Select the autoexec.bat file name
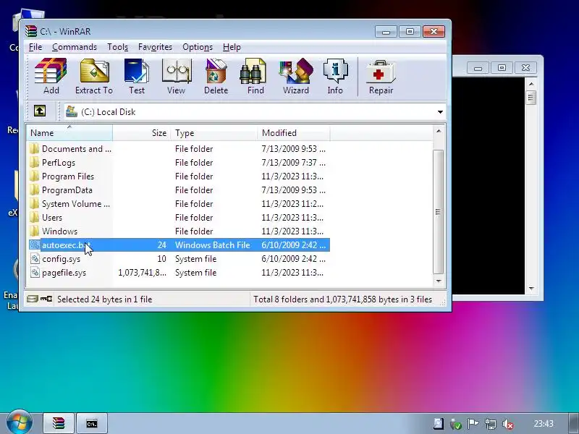This screenshot has height=434, width=579. pyautogui.click(x=66, y=245)
